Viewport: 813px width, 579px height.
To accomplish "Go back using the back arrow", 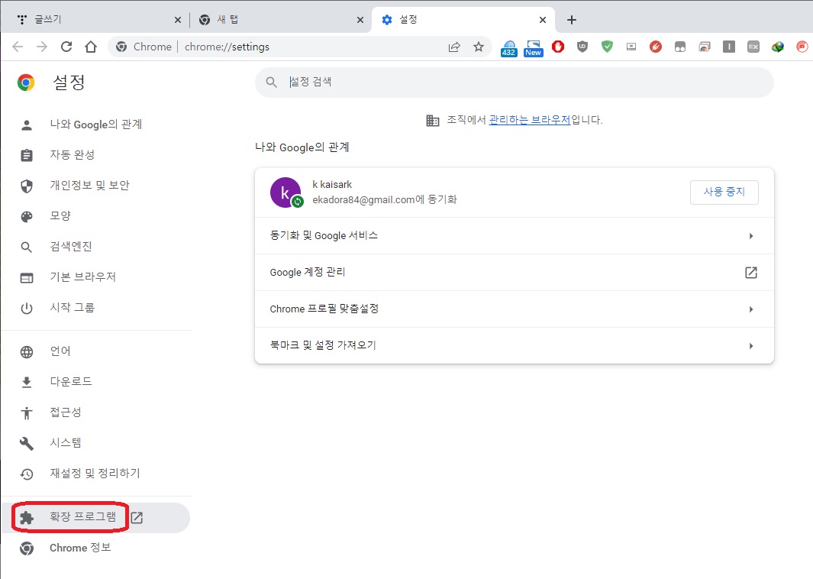I will pos(18,47).
